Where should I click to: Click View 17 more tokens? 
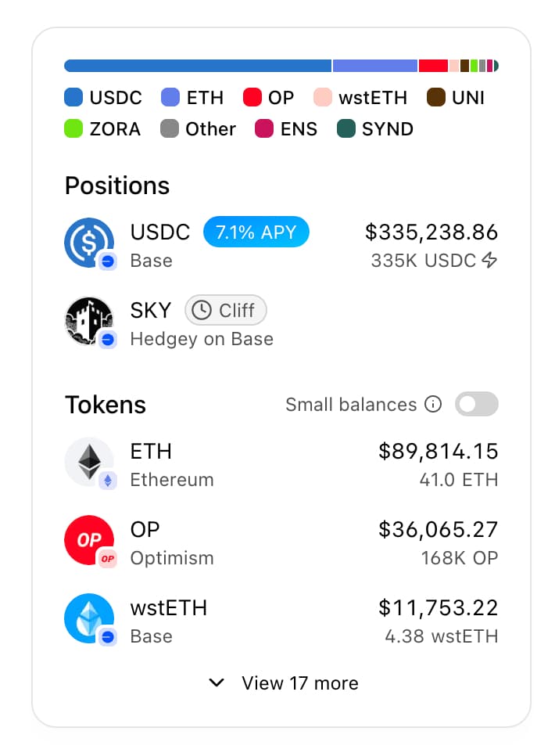point(299,683)
